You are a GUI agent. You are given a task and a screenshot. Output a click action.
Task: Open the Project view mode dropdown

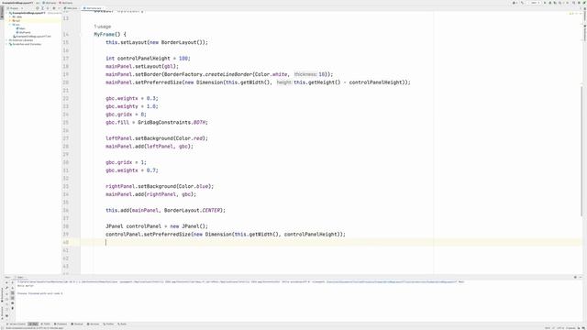coord(16,8)
